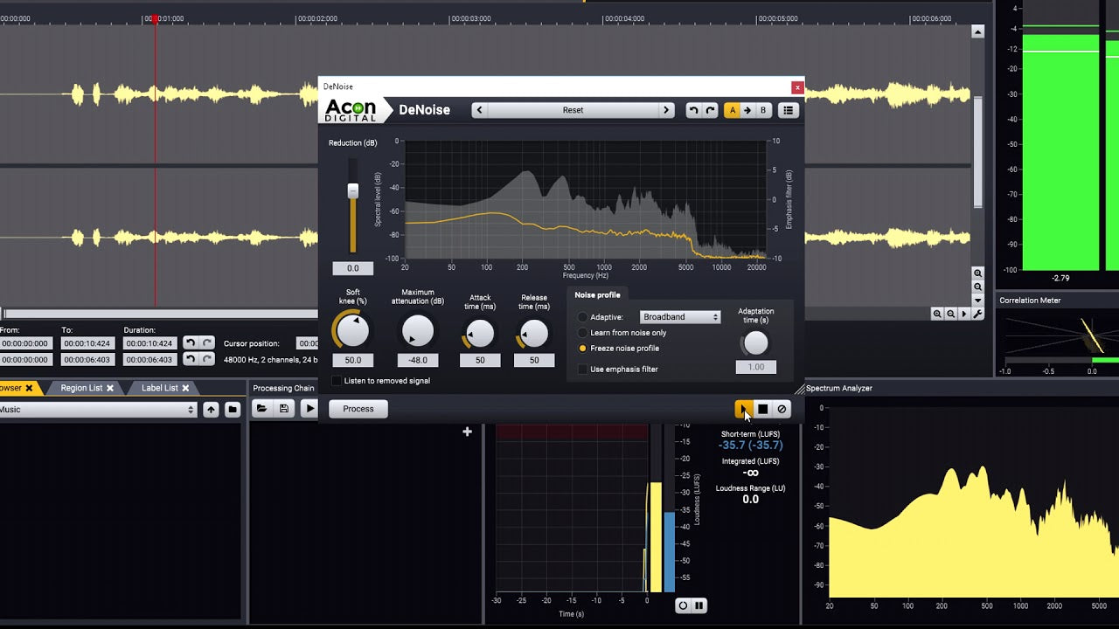Click the redo arrow in DeNoise header

[710, 110]
